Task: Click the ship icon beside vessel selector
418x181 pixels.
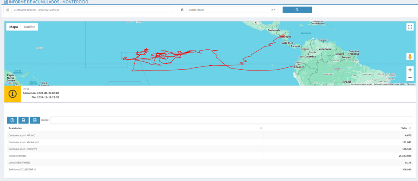Action: click(182, 10)
